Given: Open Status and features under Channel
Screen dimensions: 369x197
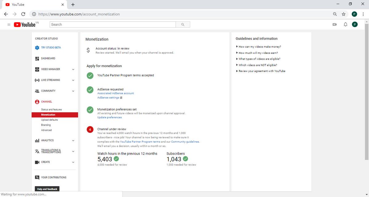Looking at the screenshot, I should [51, 110].
